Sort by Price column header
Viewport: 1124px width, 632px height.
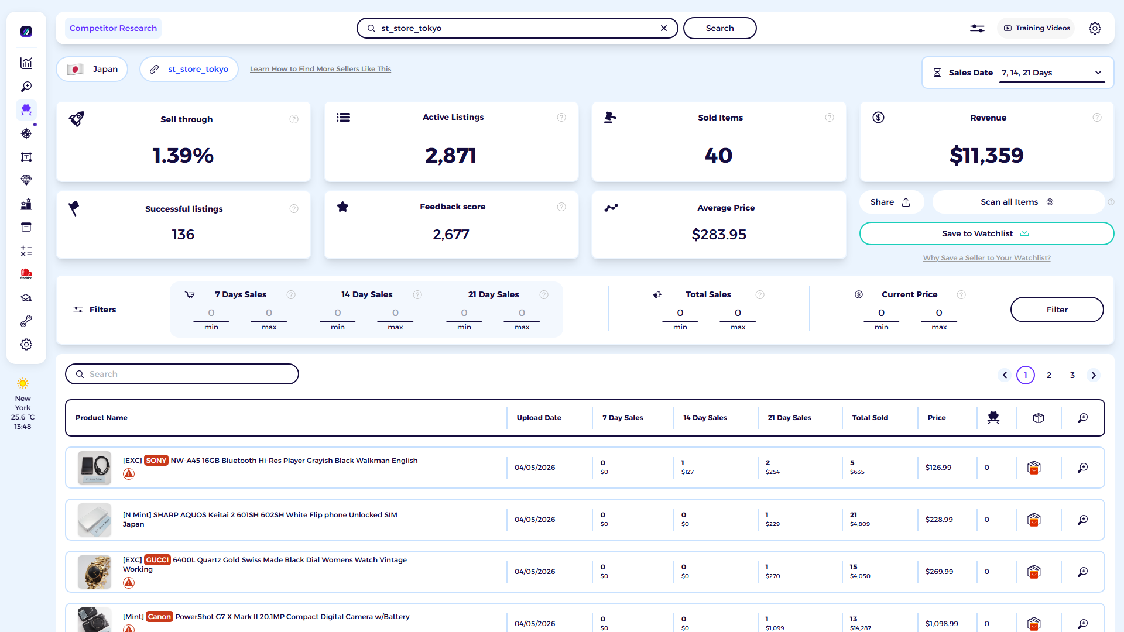(937, 418)
